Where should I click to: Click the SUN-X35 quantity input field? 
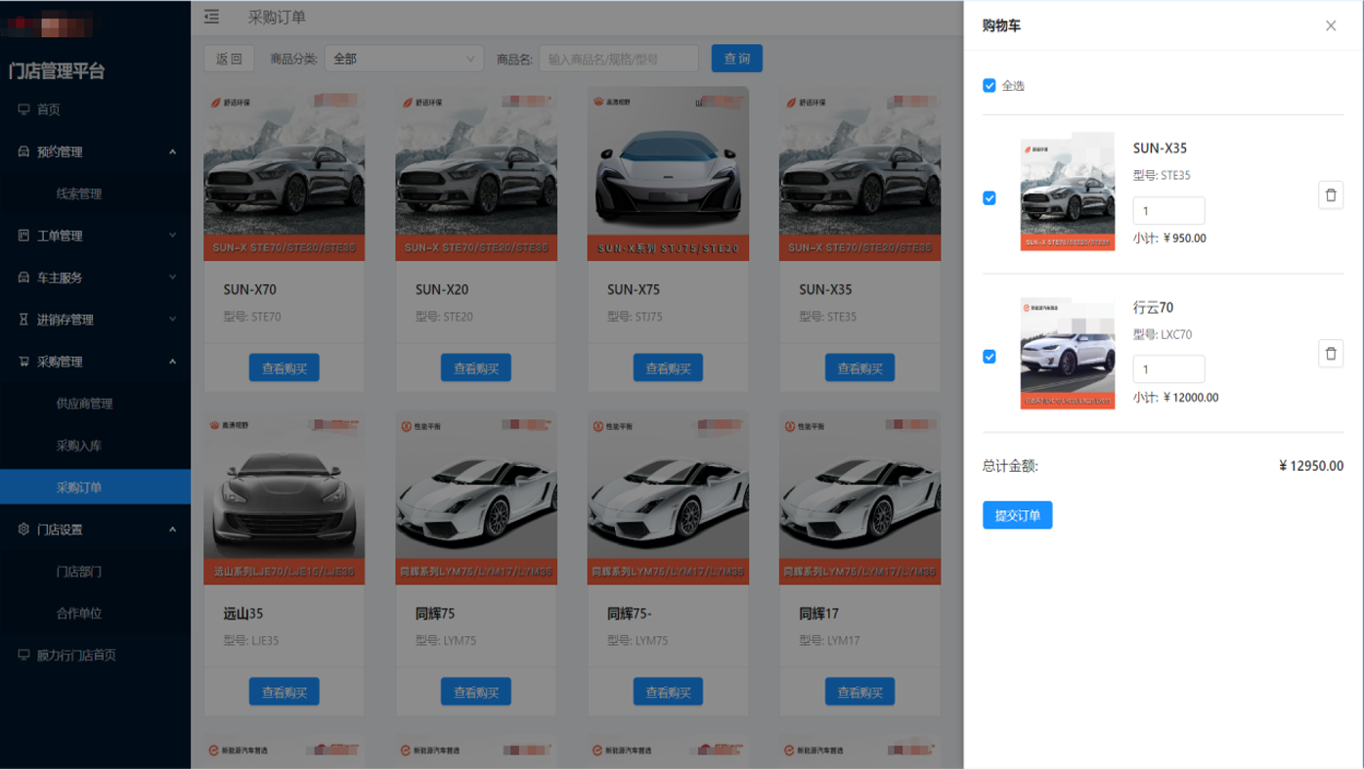click(1167, 211)
